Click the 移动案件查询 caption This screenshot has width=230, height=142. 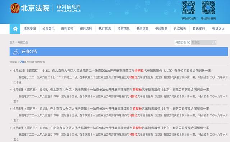coord(208,18)
